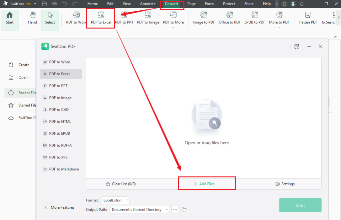
Task: Click Image to PDF tool
Action: point(204,18)
